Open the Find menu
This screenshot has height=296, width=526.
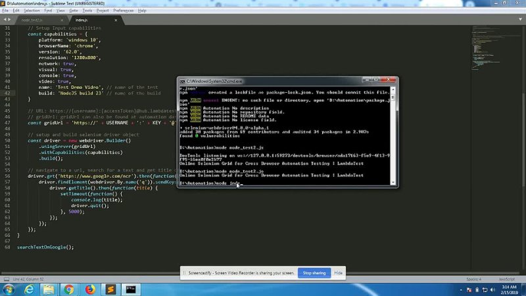tap(48, 11)
